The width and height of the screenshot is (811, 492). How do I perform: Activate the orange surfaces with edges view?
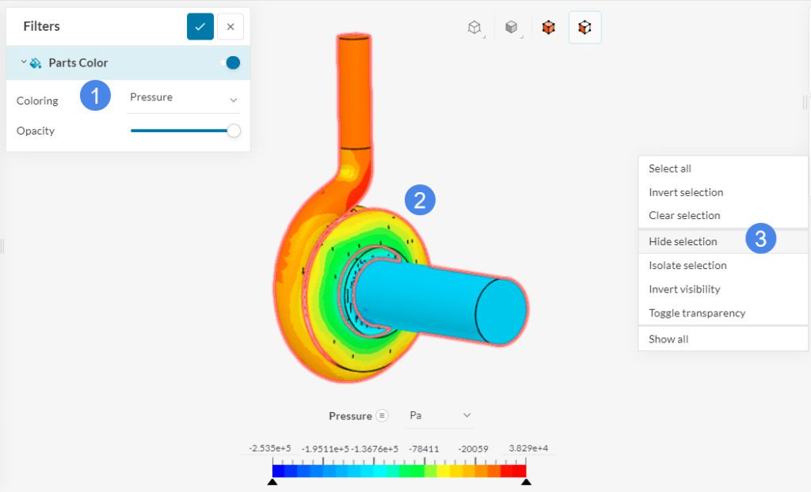548,26
